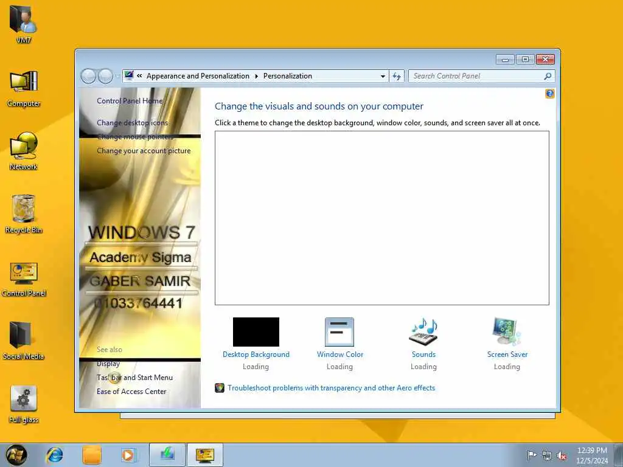Open the Window Color text link

tap(340, 355)
